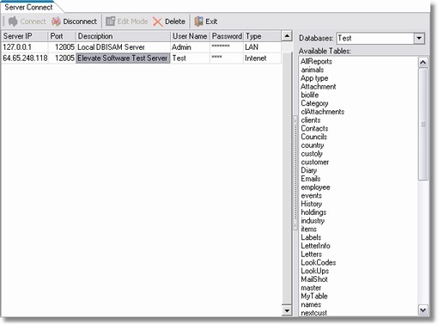Select the industry table

click(x=313, y=221)
